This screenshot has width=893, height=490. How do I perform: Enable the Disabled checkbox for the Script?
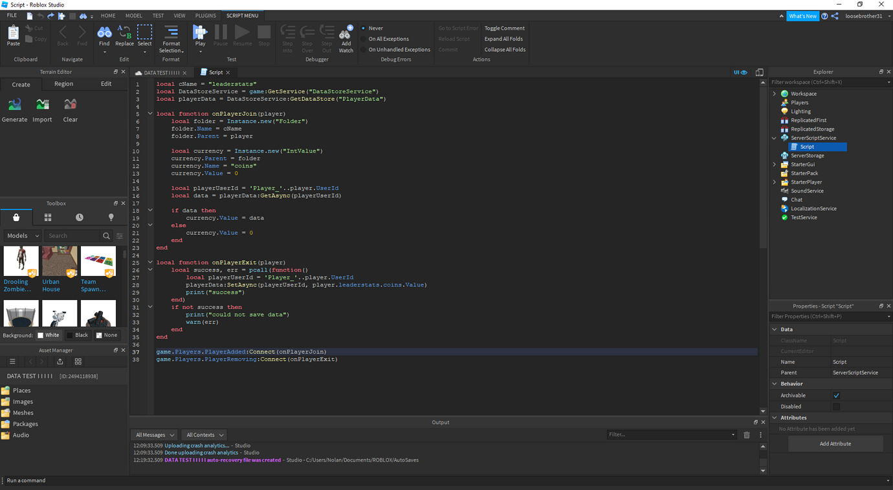point(836,406)
